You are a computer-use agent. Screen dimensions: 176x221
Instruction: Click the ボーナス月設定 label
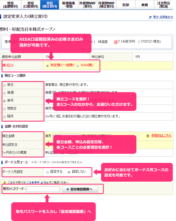pyautogui.click(x=13, y=172)
